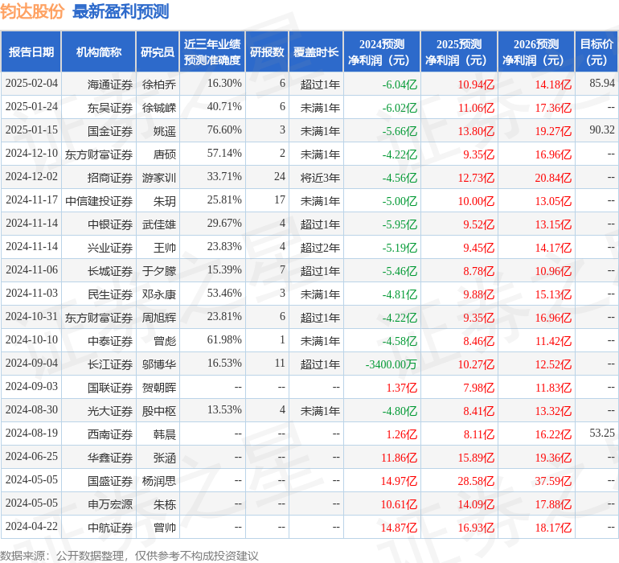Click 2026 forecast 37.59亿
This screenshot has height=563, width=619.
point(553,481)
